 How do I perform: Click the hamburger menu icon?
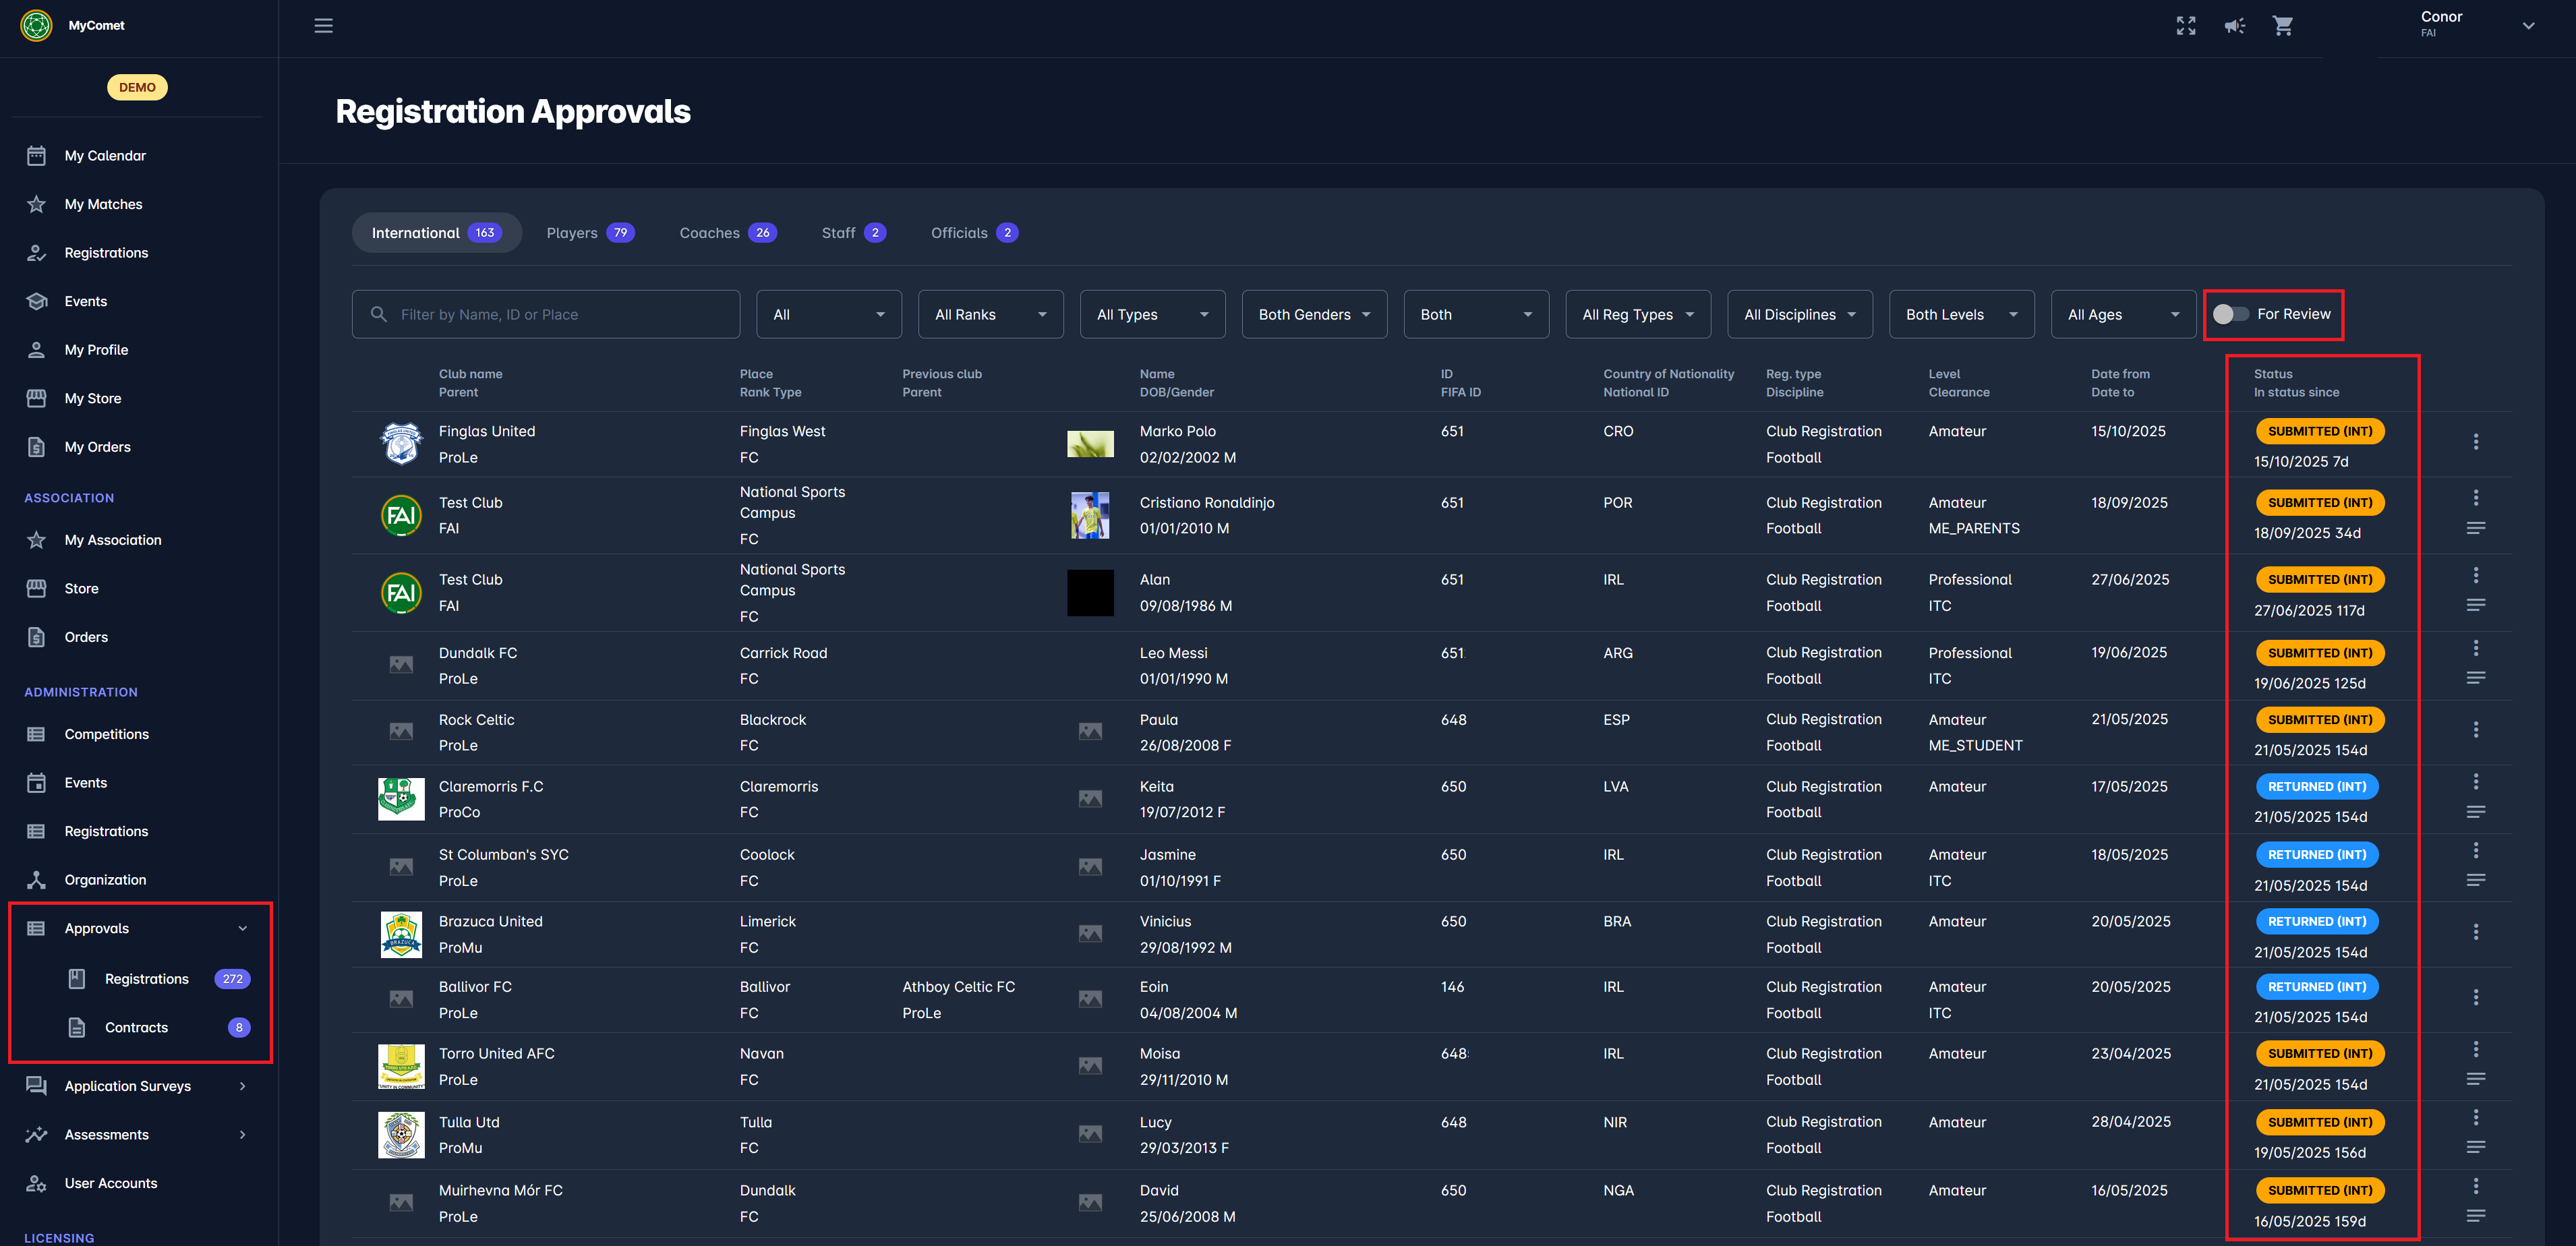coord(323,26)
